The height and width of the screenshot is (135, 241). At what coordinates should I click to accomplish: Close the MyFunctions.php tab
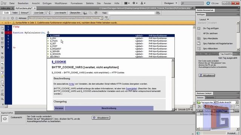click(x=35, y=8)
